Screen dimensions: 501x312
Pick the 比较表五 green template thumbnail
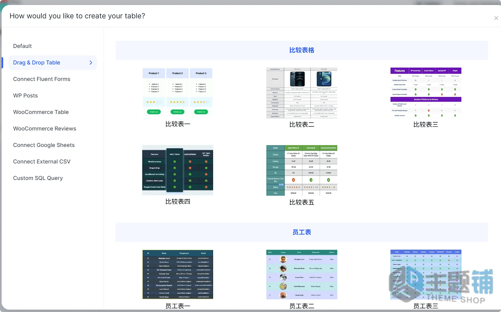click(x=302, y=170)
